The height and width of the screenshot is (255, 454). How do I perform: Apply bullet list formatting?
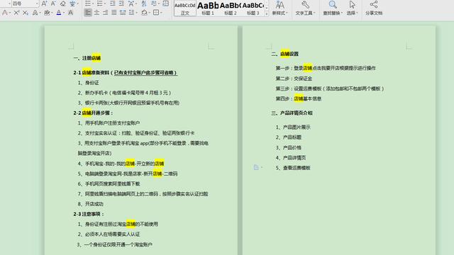[88, 4]
